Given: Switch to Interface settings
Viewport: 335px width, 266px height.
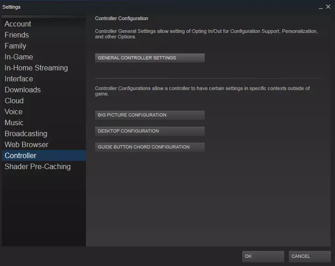Looking at the screenshot, I should (x=44, y=79).
